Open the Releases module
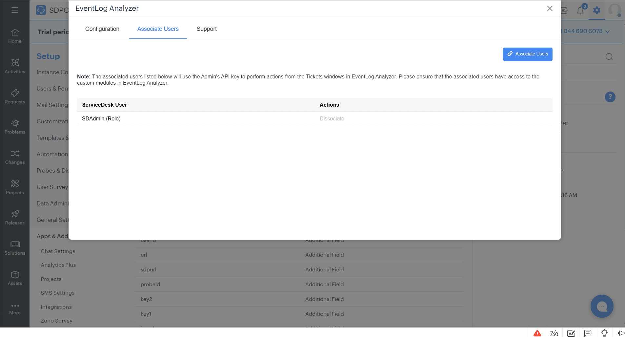 [x=15, y=218]
